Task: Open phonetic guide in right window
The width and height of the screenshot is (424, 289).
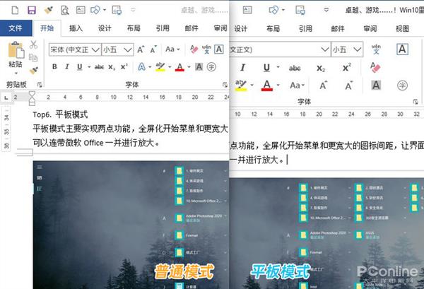Action: (376, 49)
